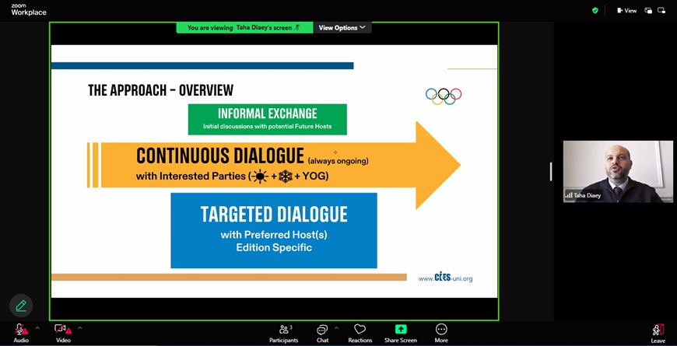Screen dimensions: 677x346
Task: Click the overlapping windows icon near View
Action: 648,11
